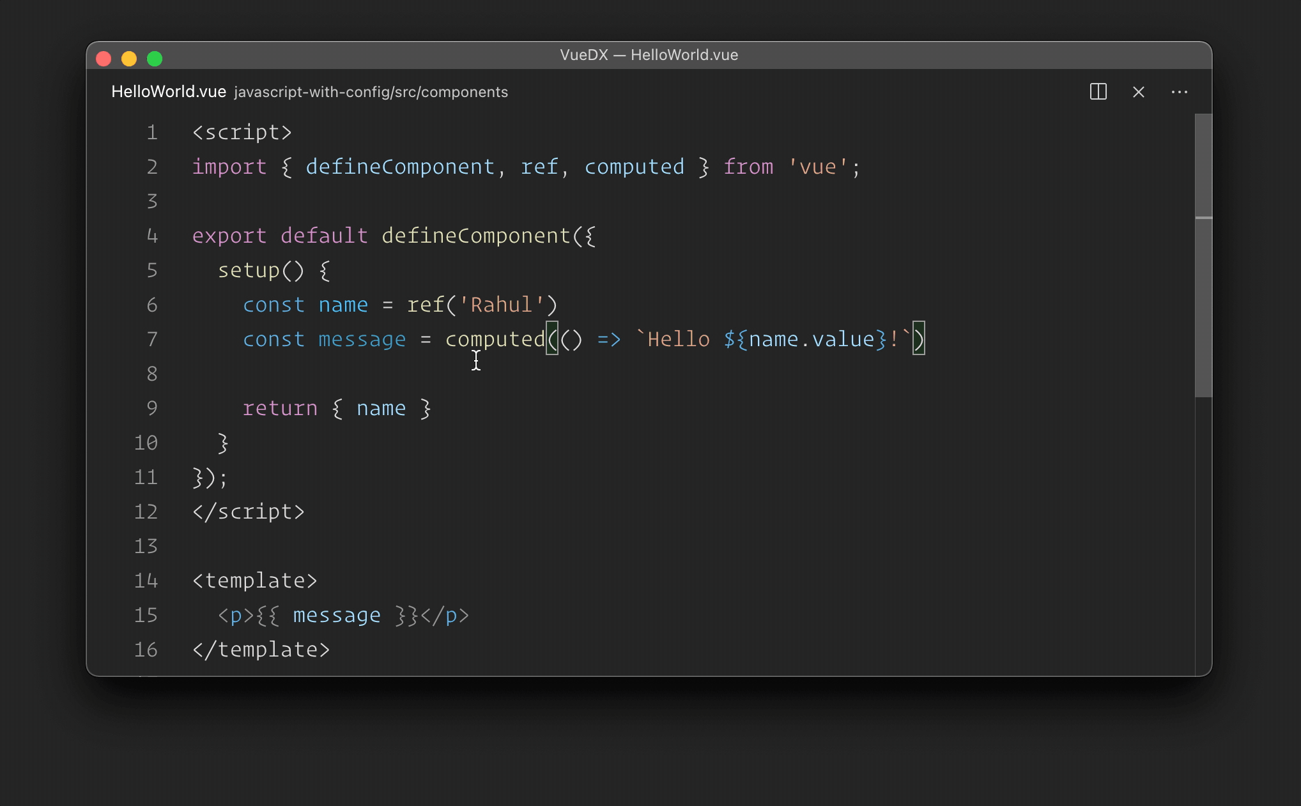Click defineComponent on line 4
The image size is (1301, 806).
[475, 236]
